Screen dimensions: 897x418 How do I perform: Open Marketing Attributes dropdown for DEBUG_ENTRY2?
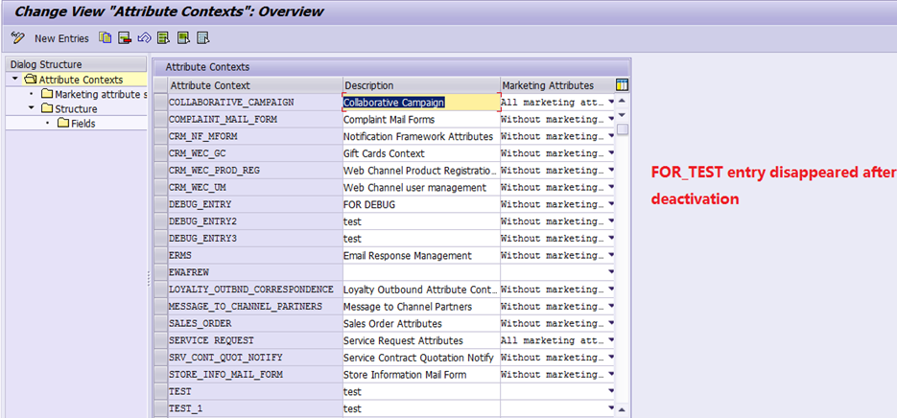point(611,221)
